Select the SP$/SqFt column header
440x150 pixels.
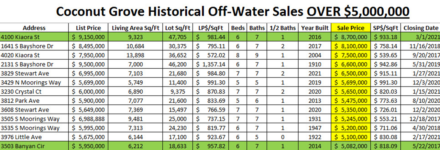[386, 28]
